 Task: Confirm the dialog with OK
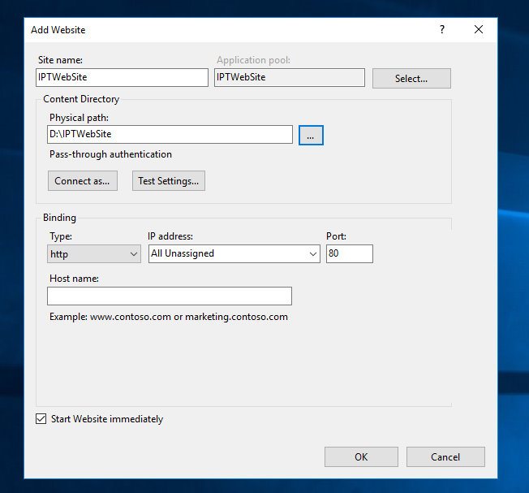pyautogui.click(x=361, y=456)
